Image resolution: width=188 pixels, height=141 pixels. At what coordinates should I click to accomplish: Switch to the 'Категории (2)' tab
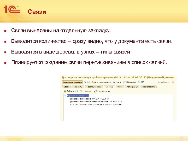coord(132,87)
